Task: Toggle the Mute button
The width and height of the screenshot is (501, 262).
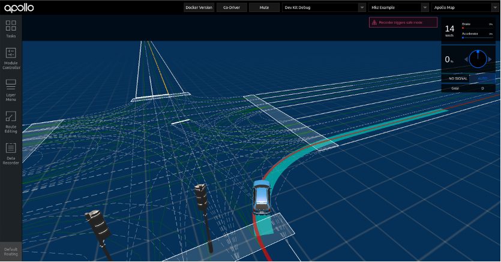Action: (264, 7)
